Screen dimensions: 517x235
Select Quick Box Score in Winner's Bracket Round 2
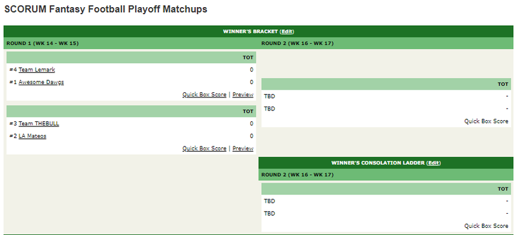tap(487, 121)
